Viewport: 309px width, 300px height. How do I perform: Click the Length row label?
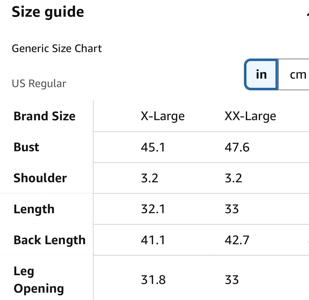point(34,209)
